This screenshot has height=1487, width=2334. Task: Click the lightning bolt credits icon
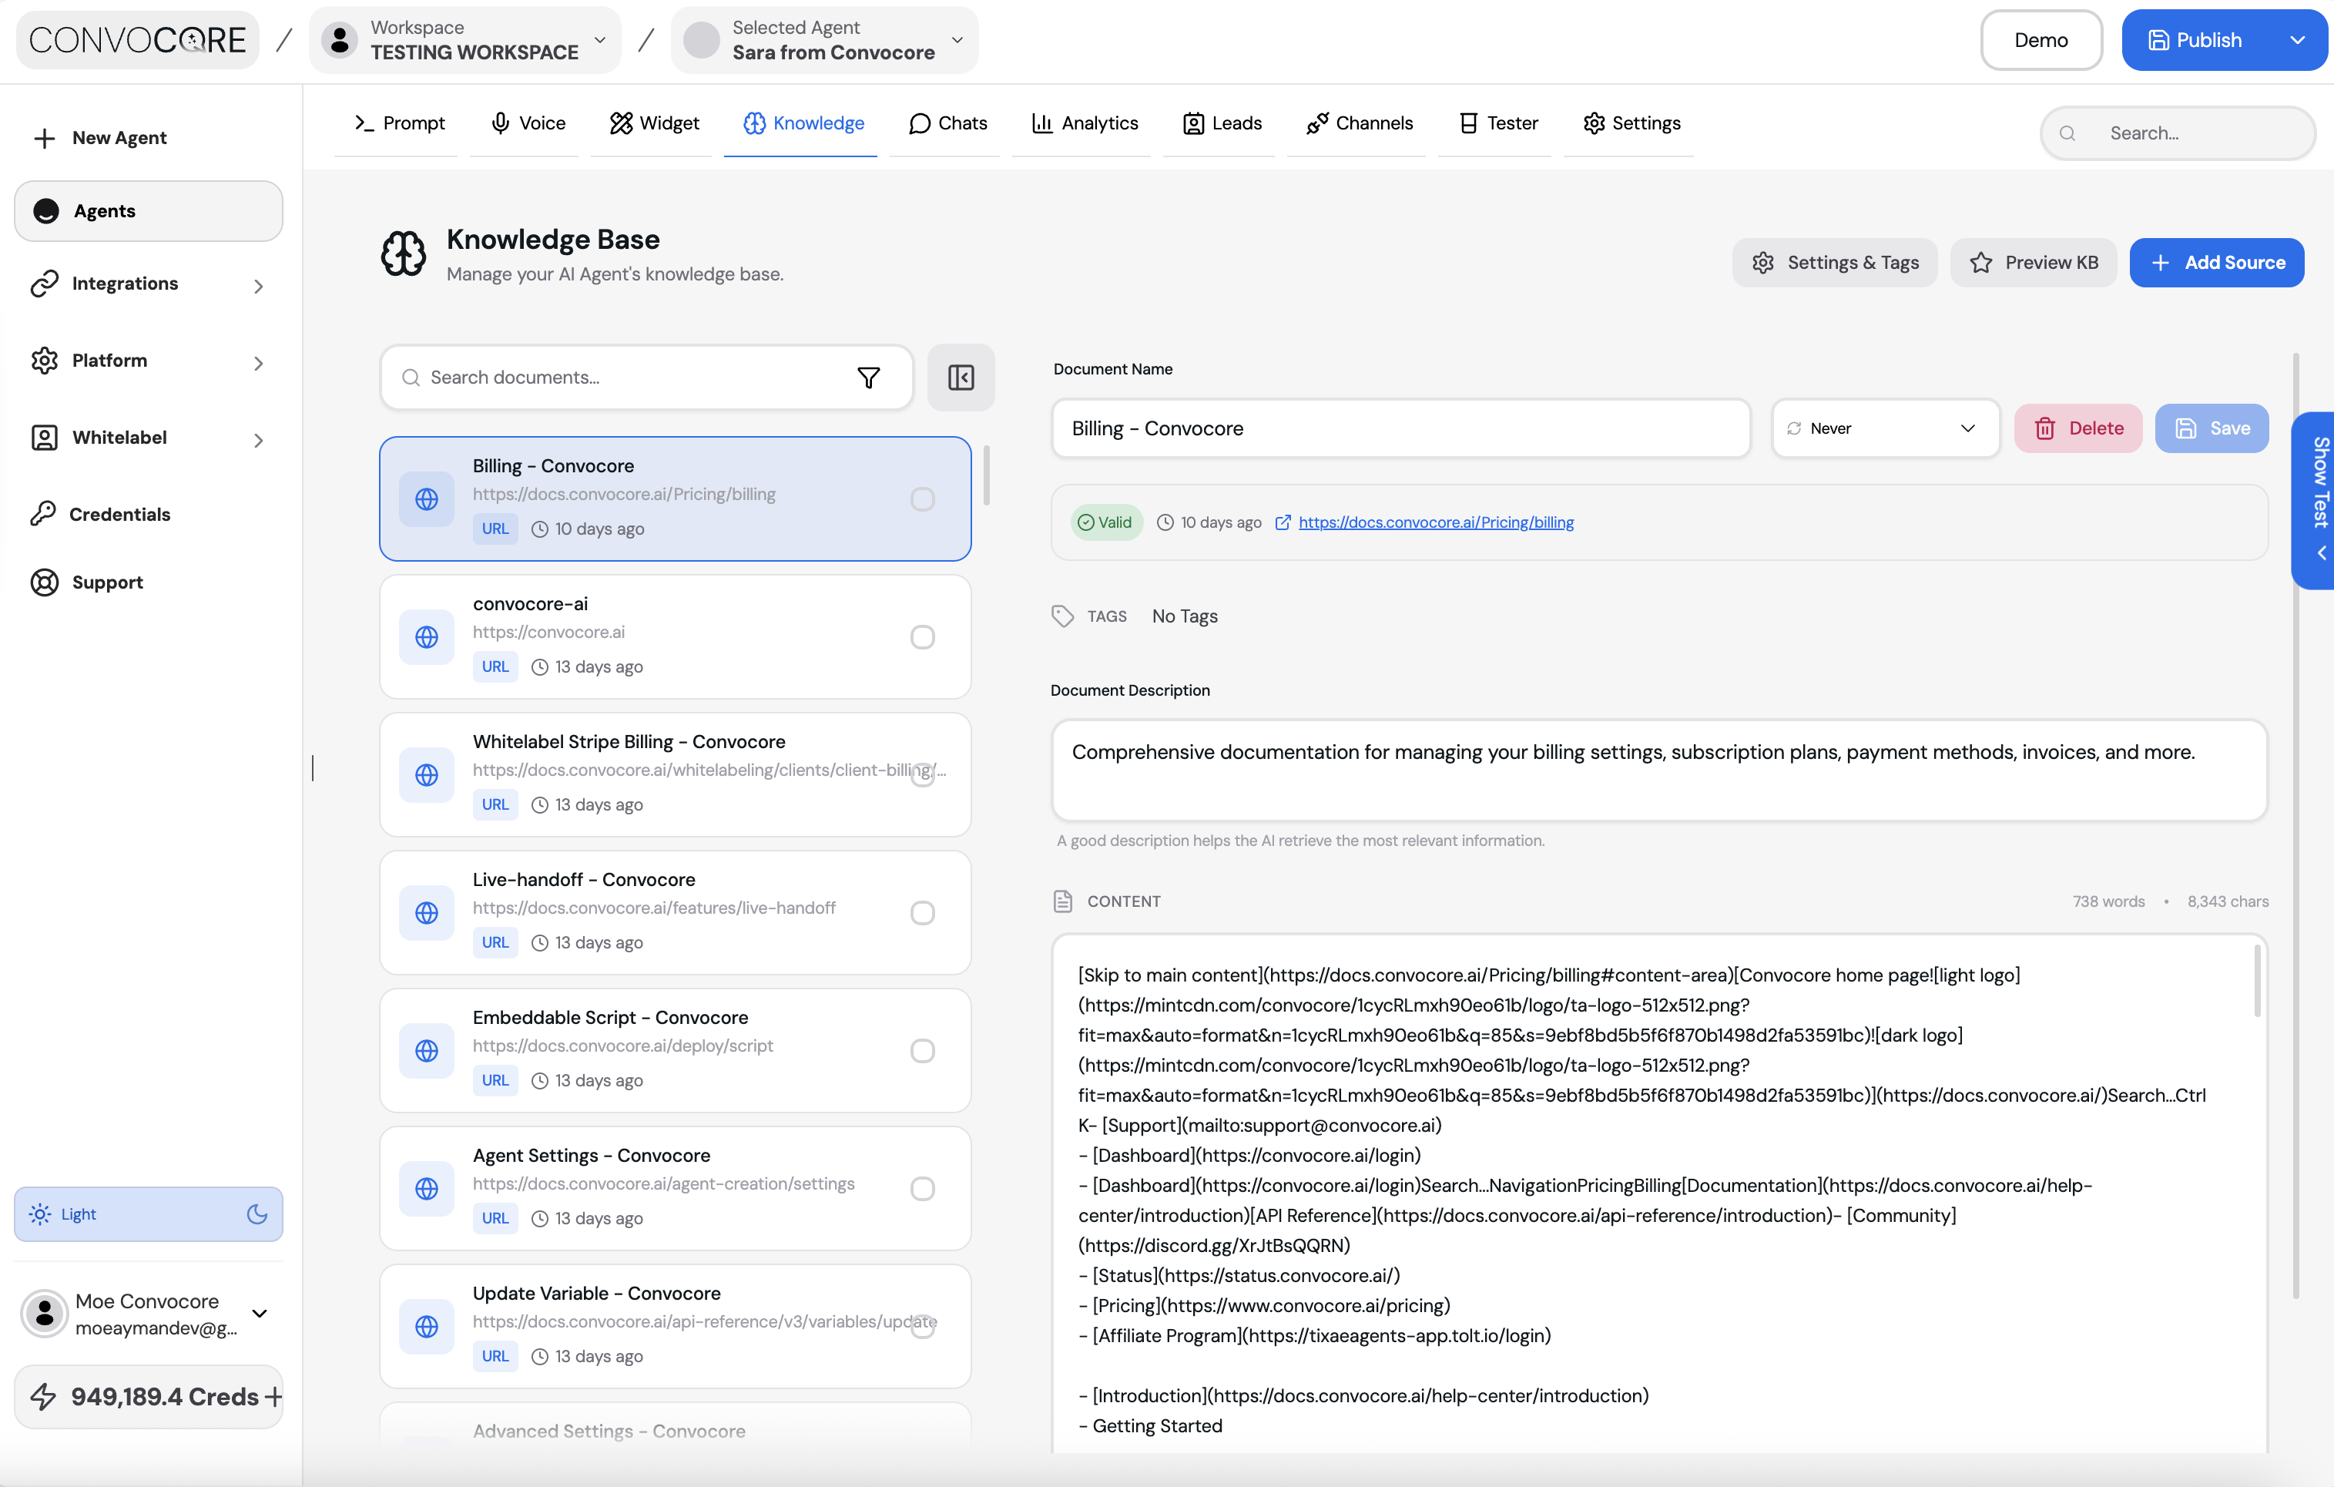(42, 1397)
